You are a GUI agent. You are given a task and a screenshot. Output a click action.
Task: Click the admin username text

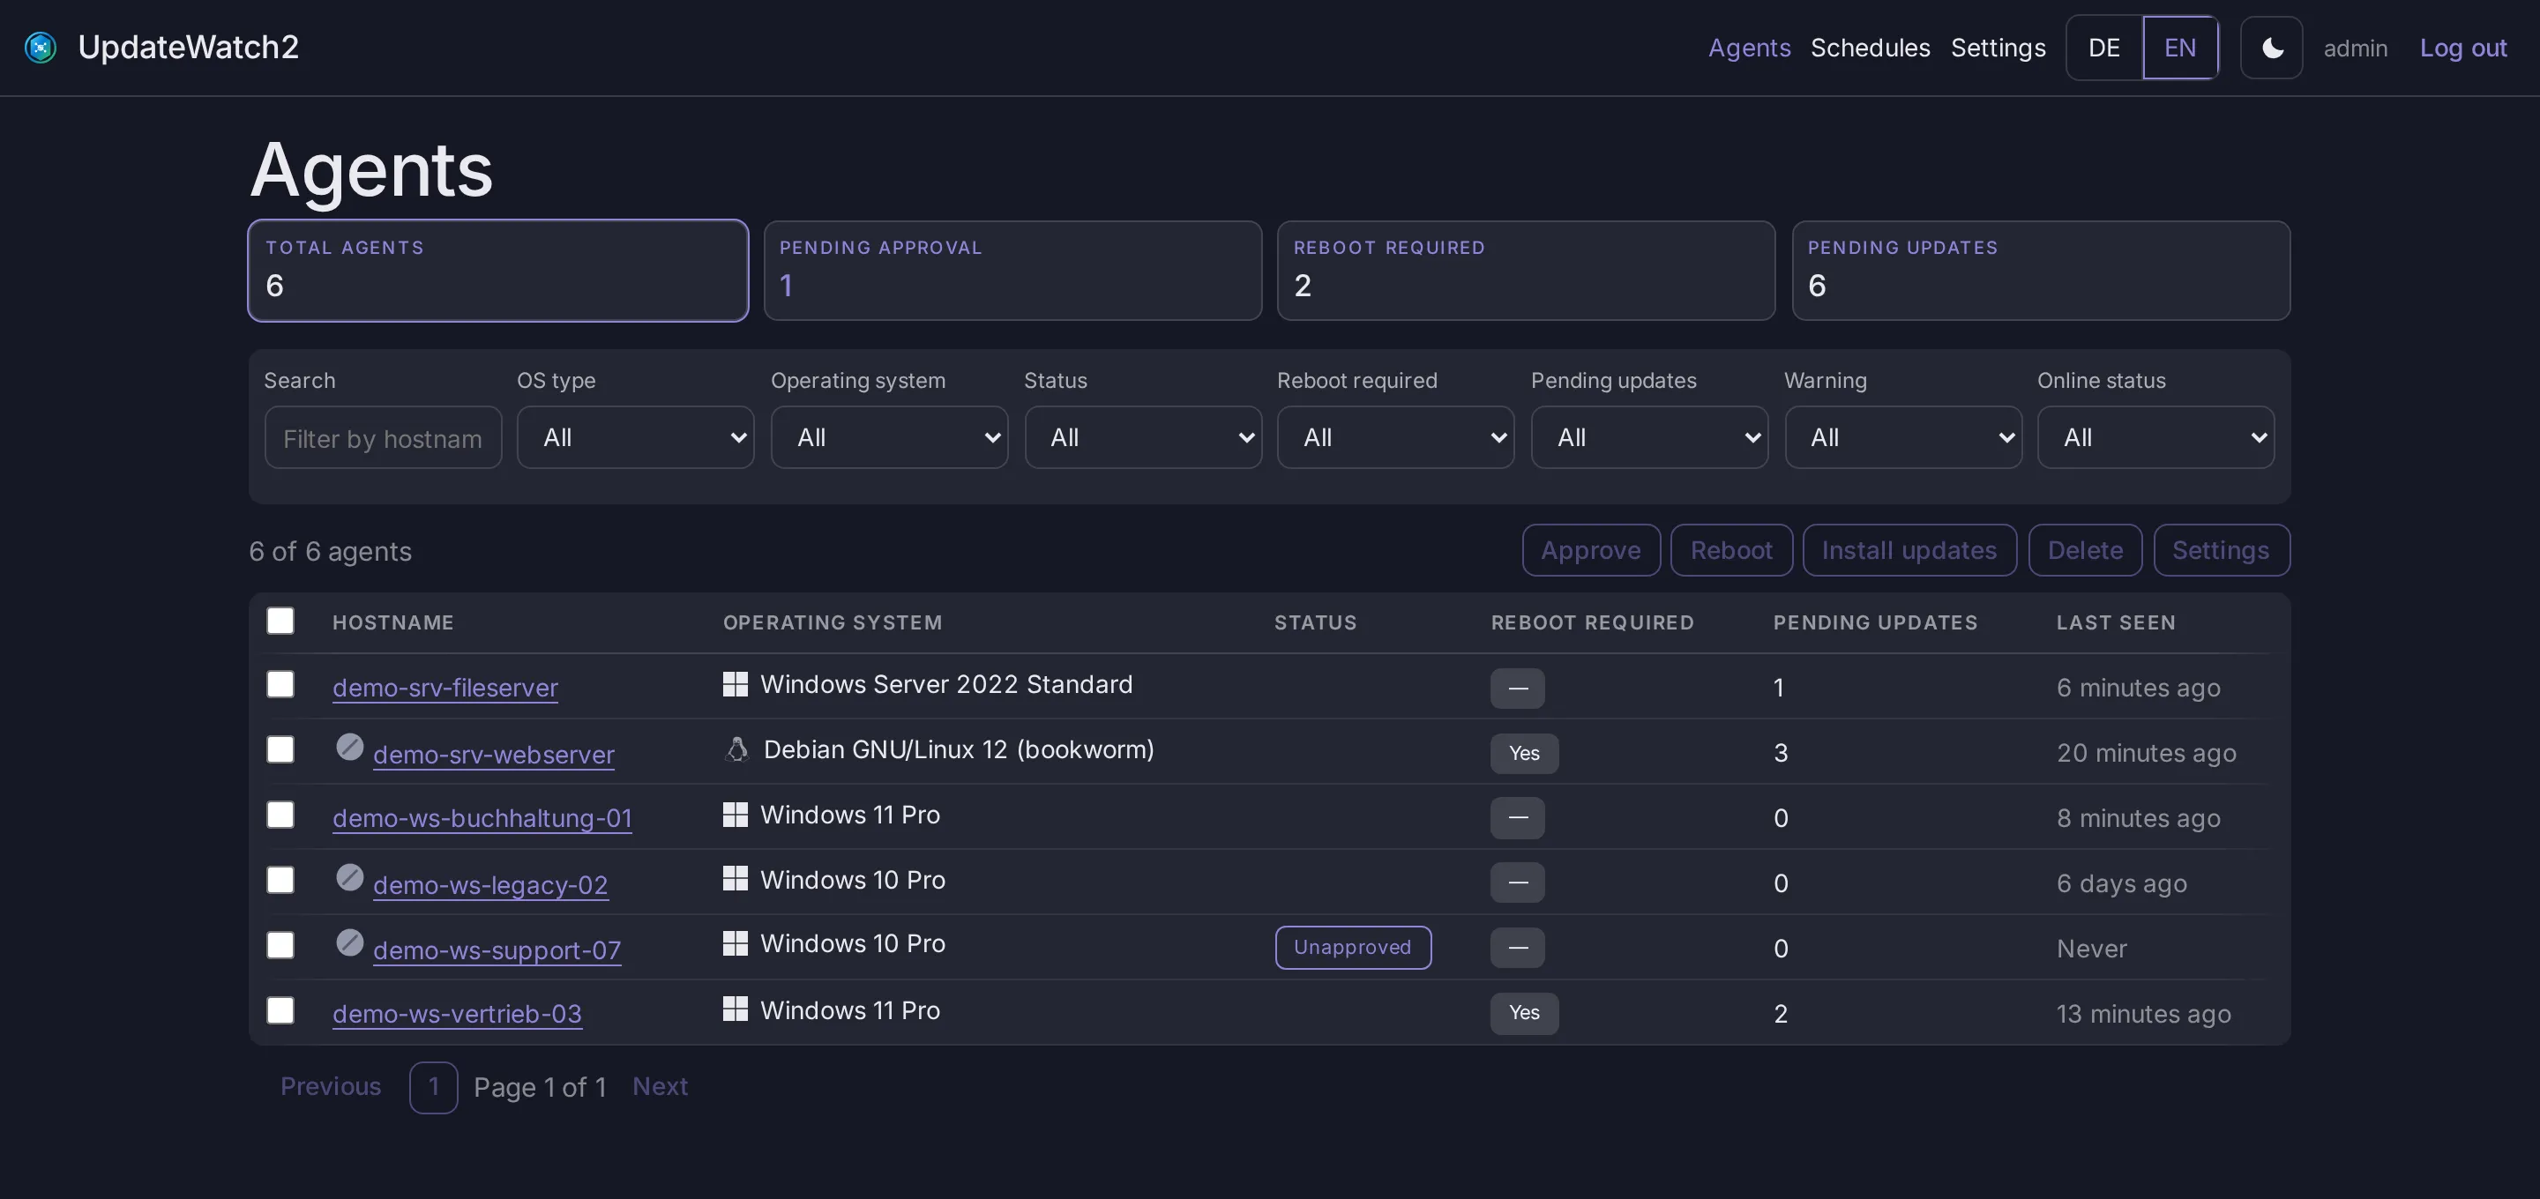coord(2356,48)
